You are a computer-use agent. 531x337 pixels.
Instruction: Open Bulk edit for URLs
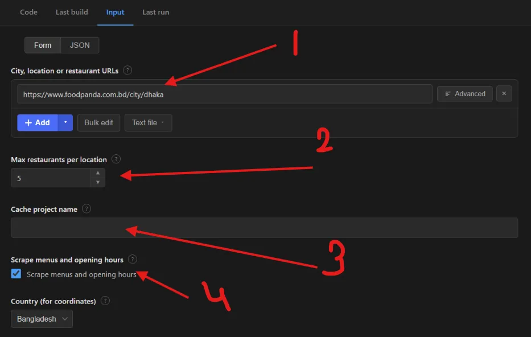[98, 122]
